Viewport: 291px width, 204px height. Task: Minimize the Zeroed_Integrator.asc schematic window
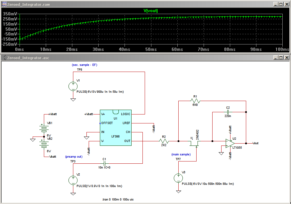[x=276, y=58]
